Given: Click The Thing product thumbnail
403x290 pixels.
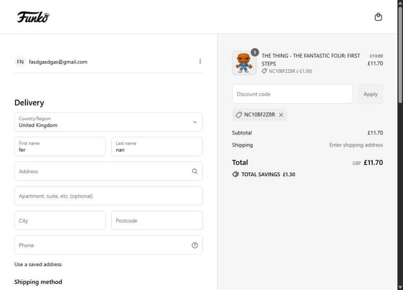Looking at the screenshot, I should tap(244, 63).
